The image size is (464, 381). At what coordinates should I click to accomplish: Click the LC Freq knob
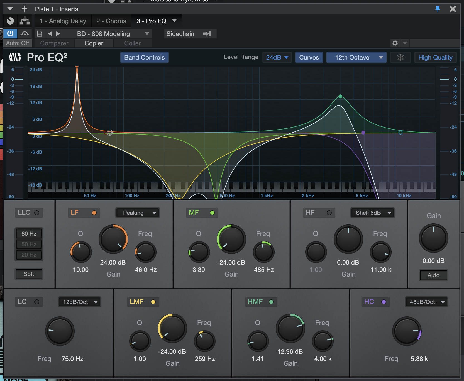pos(60,331)
